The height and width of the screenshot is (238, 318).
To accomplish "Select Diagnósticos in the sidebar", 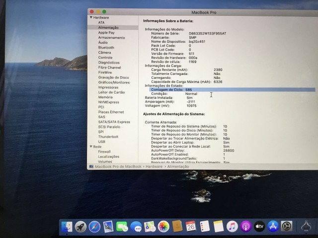I will 109,62.
